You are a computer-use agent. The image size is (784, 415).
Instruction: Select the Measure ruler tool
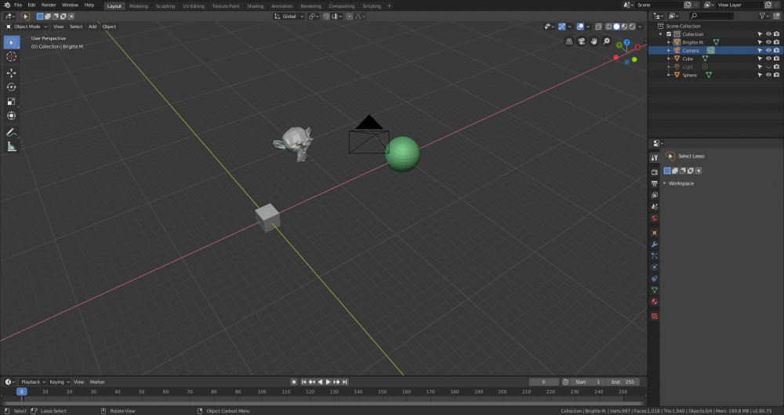12,147
